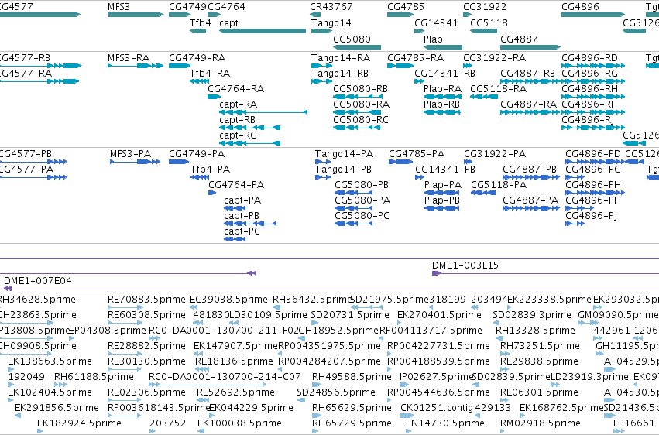Click the EK182924.5prime label
The image size is (659, 435).
coord(80,423)
